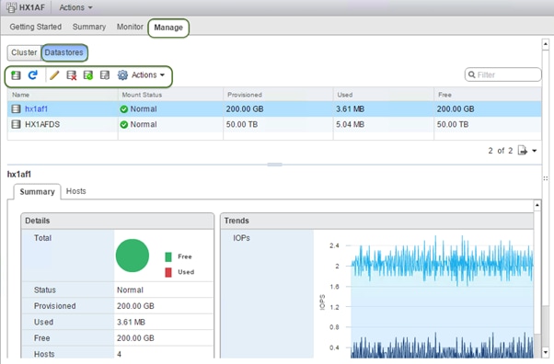Expand the export dropdown arrow by 2 of 2
This screenshot has height=364, width=554.
[534, 151]
